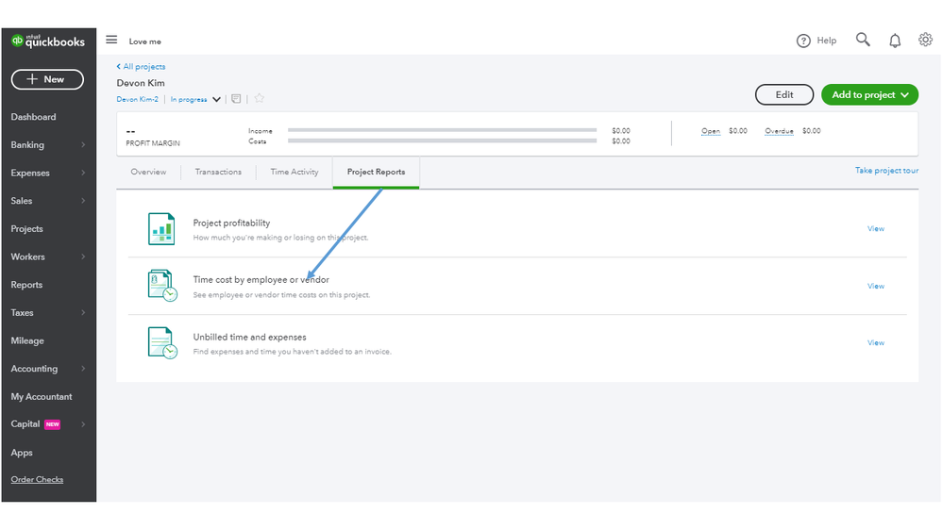
Task: Switch to the Transactions tab
Action: 218,173
